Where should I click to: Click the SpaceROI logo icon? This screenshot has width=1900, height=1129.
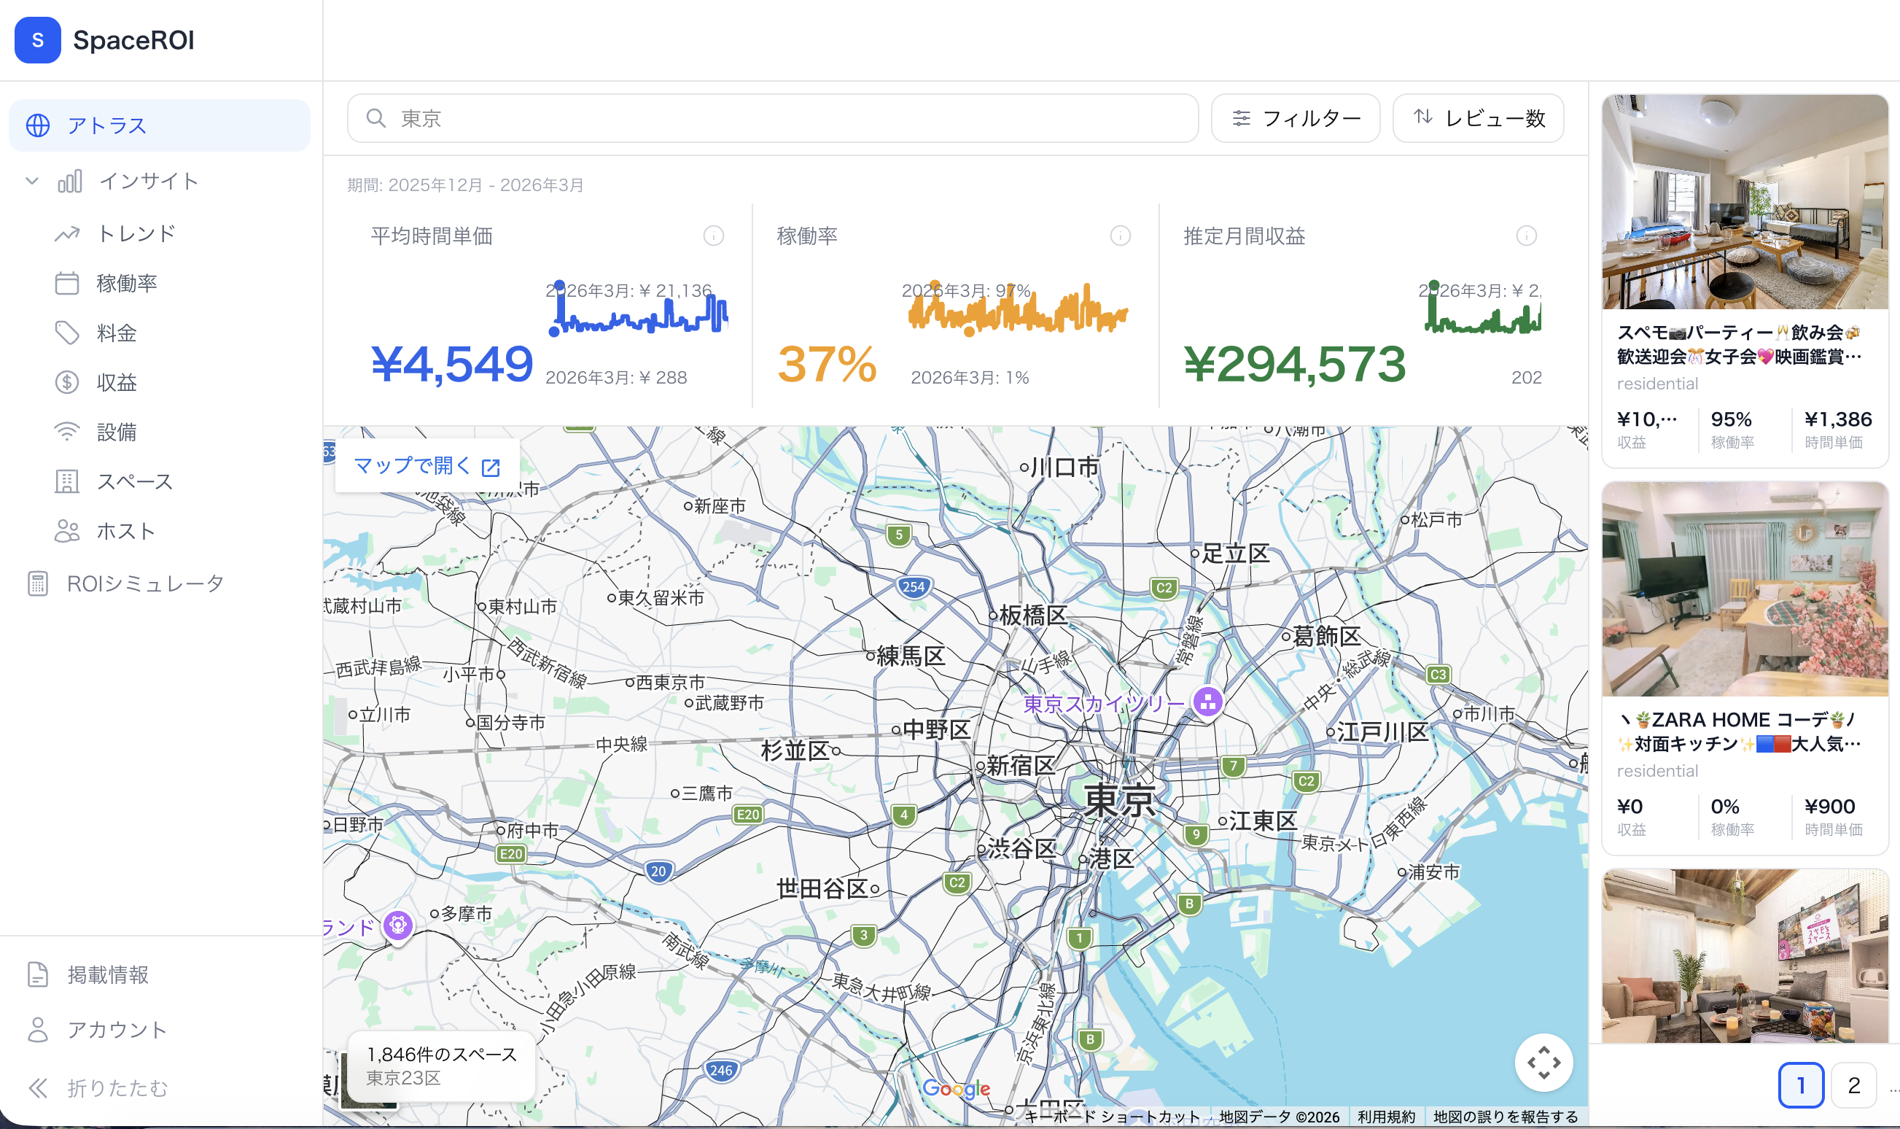click(37, 39)
